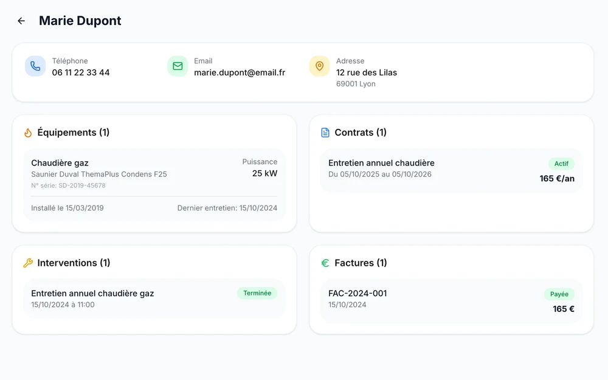Click the Payée status badge
Screen dimensions: 608x380
click(x=559, y=294)
